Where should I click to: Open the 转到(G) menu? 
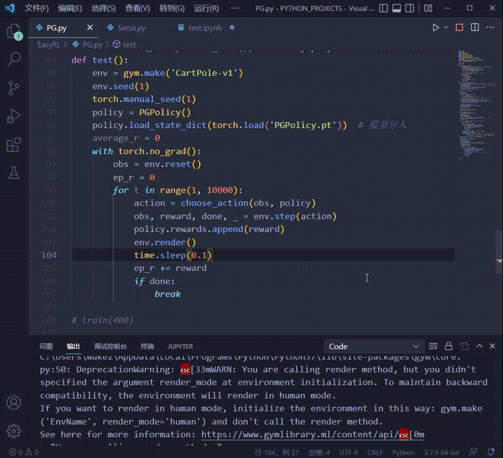[172, 8]
